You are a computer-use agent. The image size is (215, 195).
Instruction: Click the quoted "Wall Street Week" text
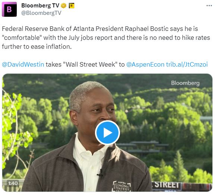pos(90,64)
